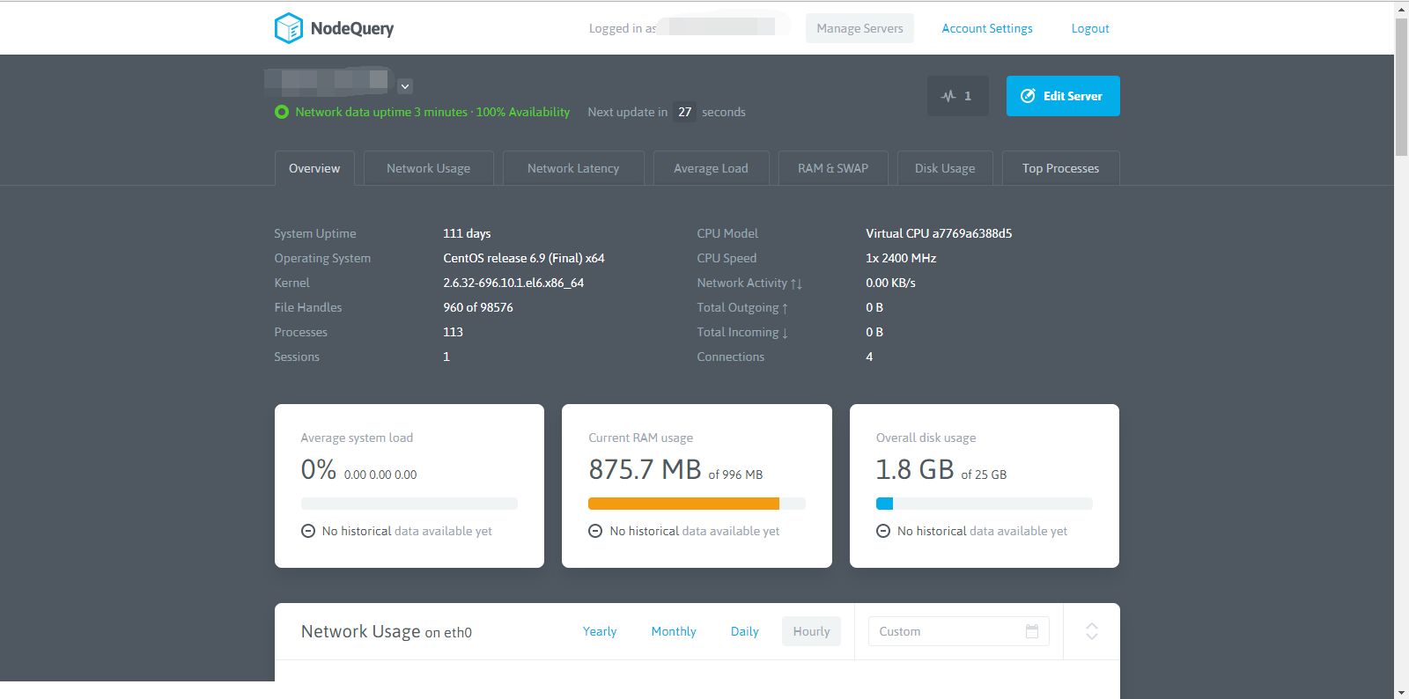
Task: Click 'Virtual CPU a7769a6388d5' text
Action: (939, 233)
